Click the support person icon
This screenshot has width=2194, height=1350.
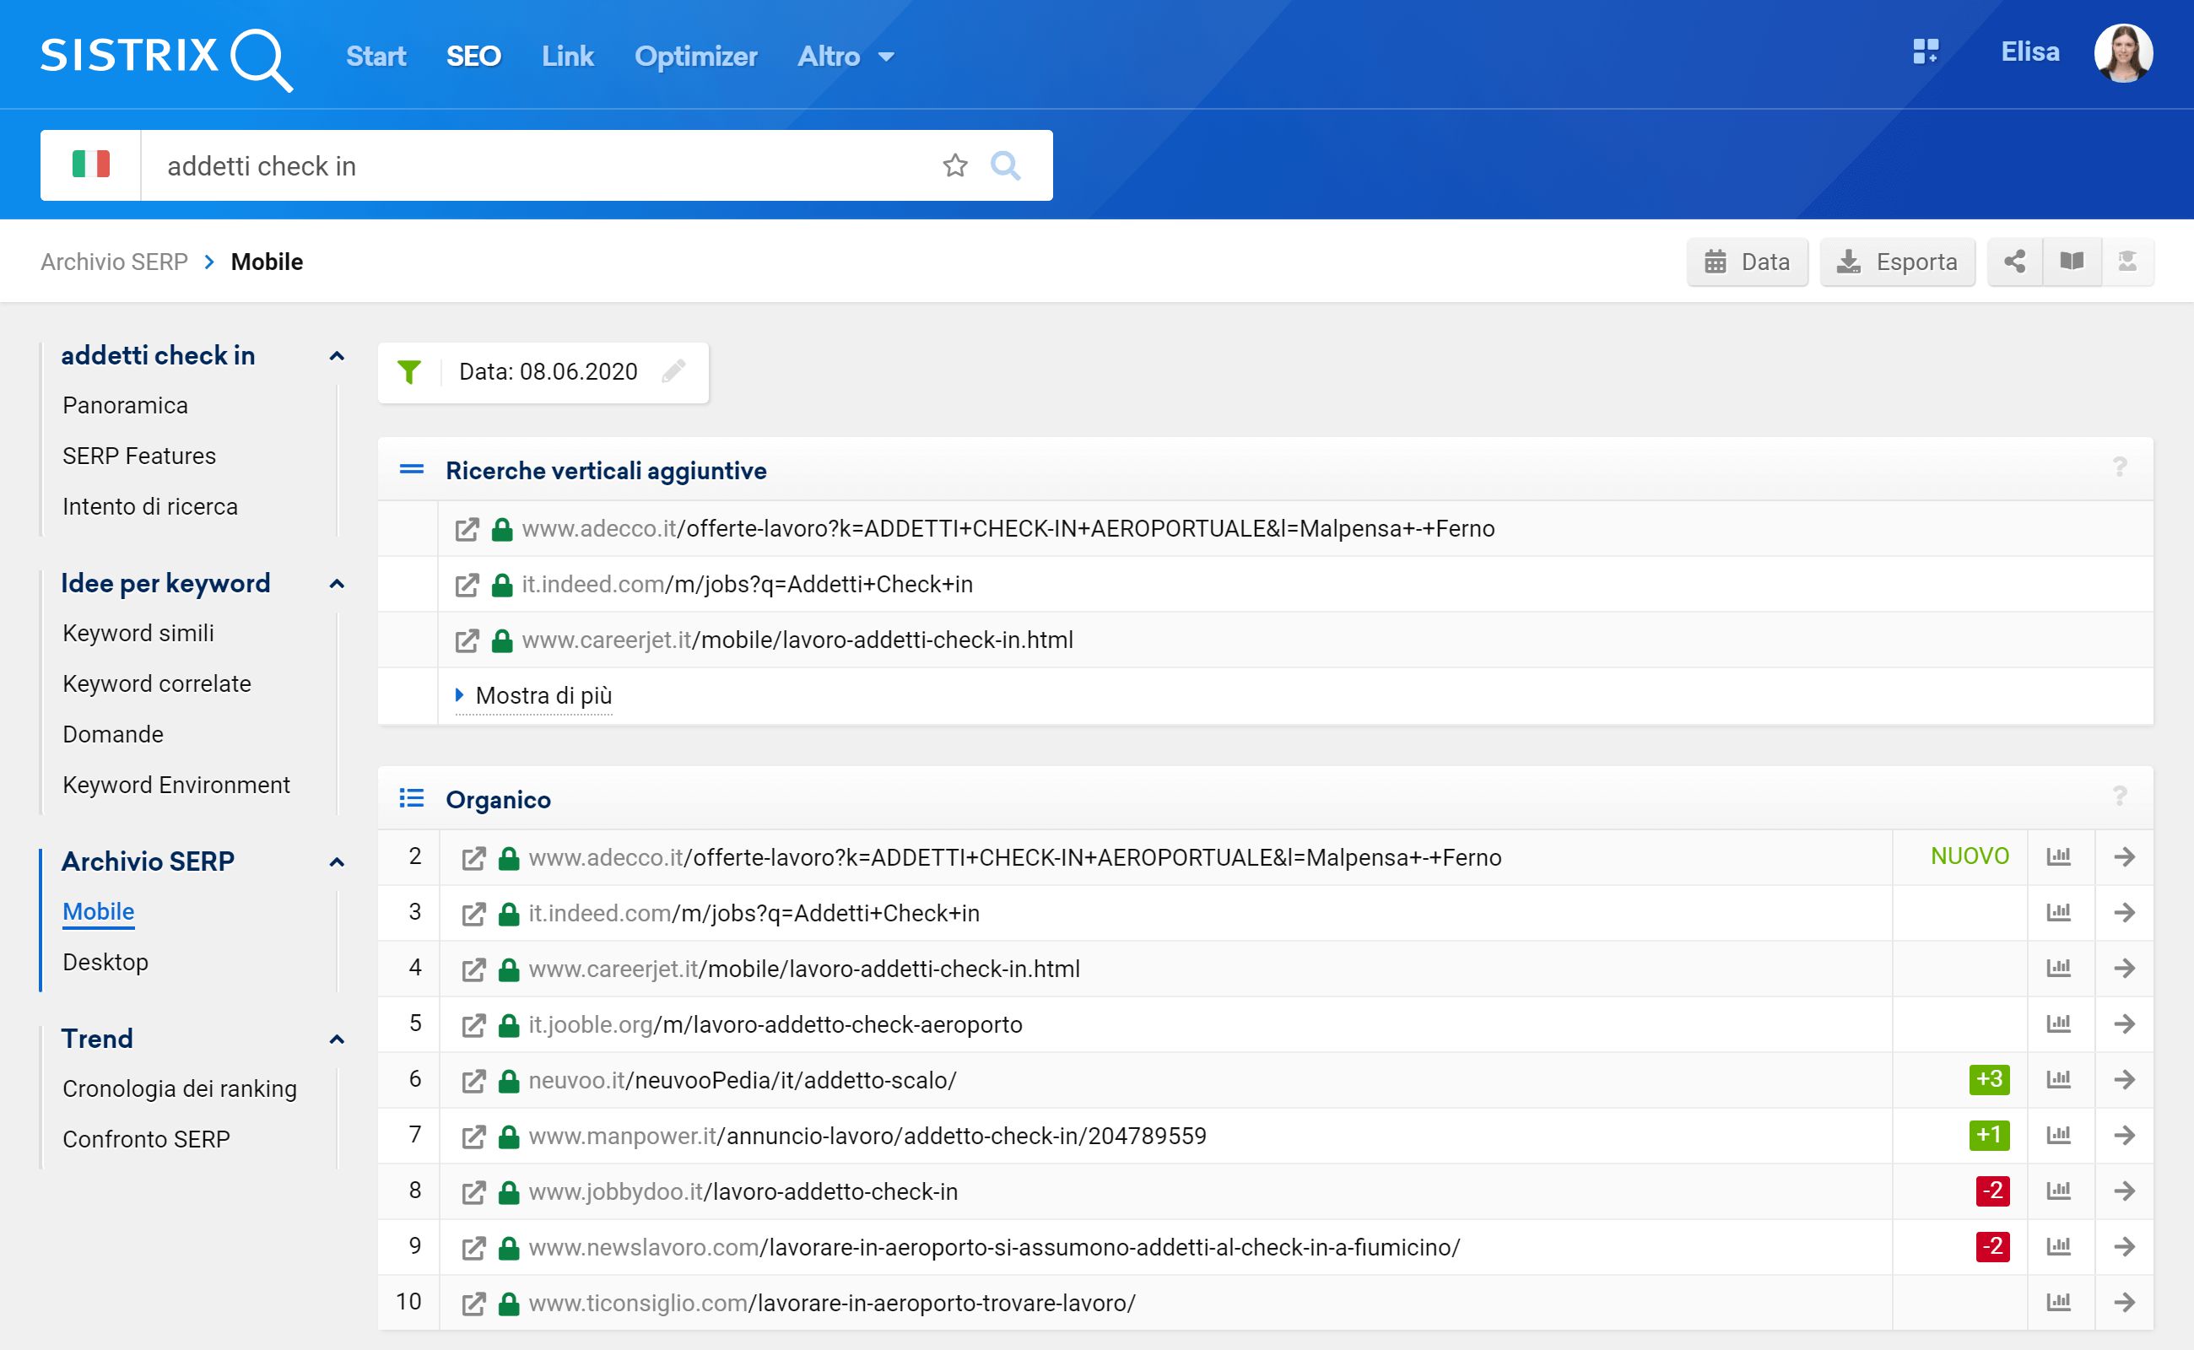[x=2127, y=262]
